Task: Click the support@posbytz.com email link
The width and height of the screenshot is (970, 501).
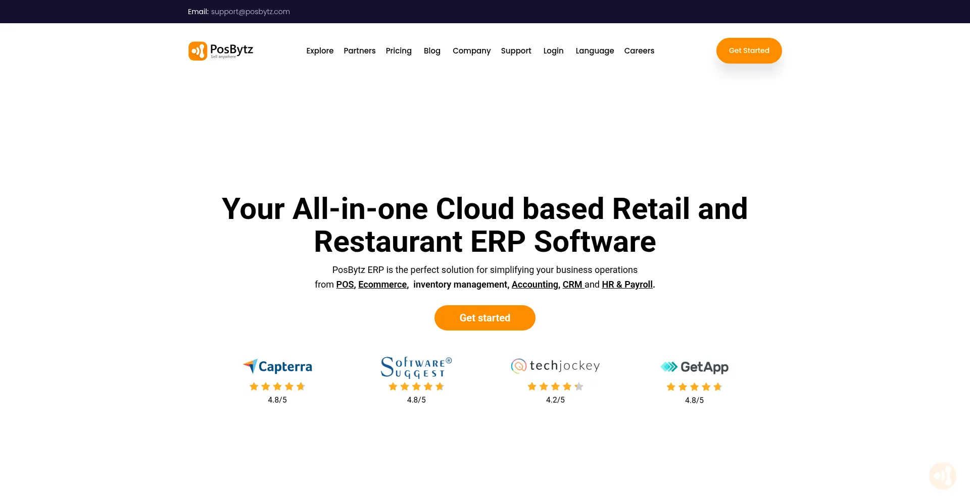Action: [251, 12]
